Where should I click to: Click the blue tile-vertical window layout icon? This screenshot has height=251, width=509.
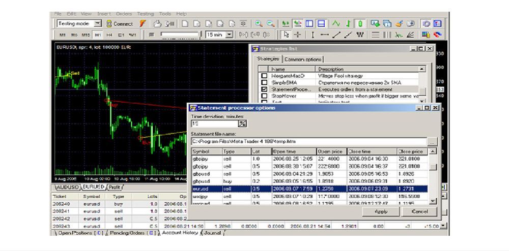click(309, 24)
